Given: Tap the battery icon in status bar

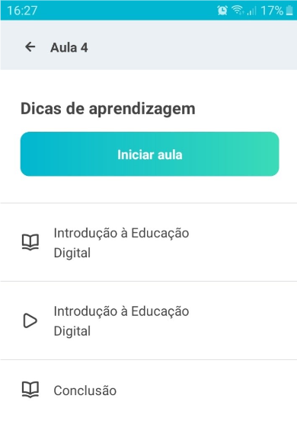Looking at the screenshot, I should pos(289,11).
